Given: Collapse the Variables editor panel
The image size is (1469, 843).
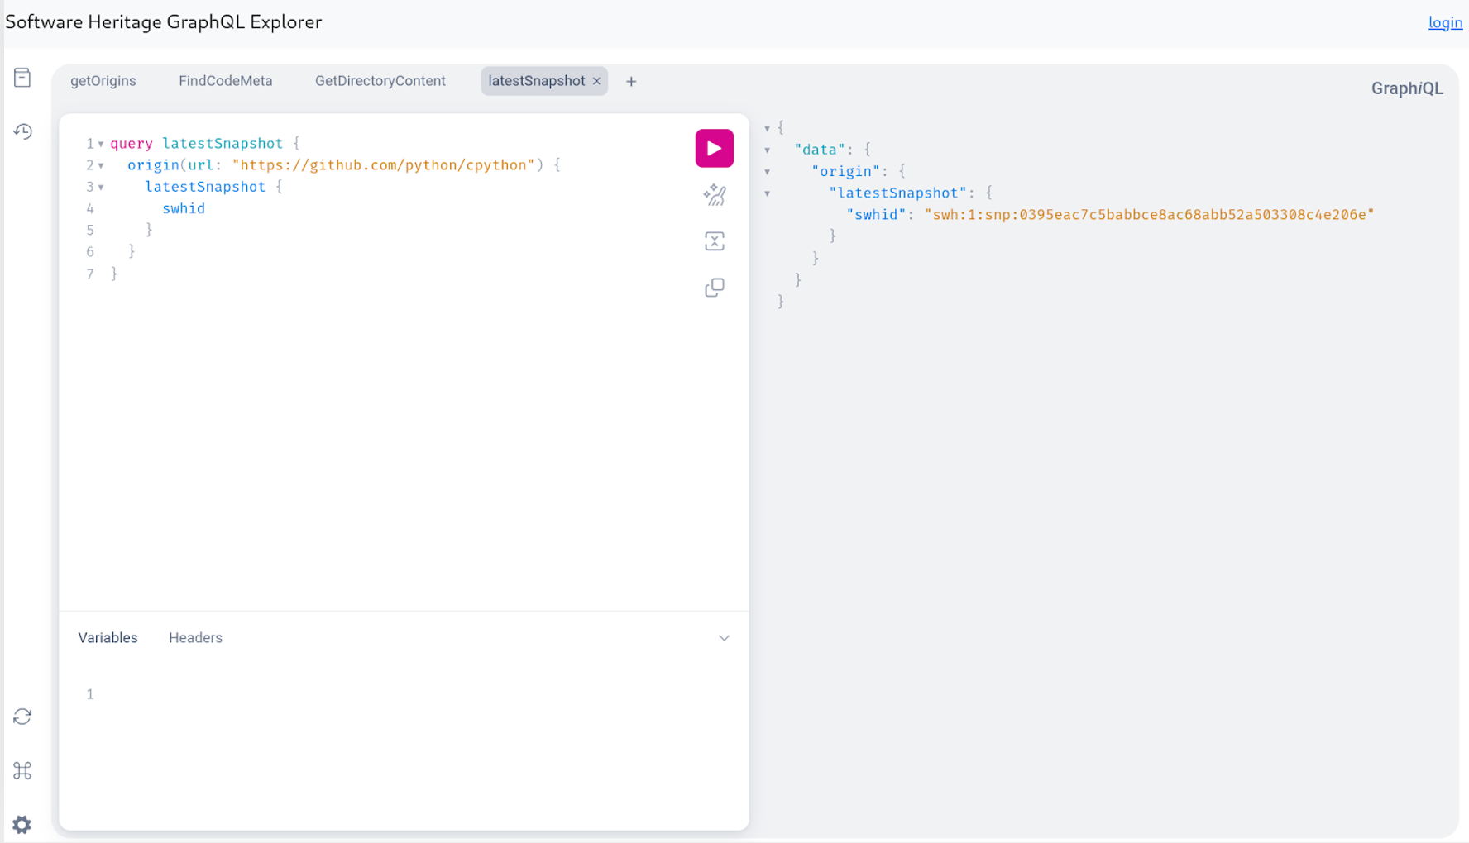Looking at the screenshot, I should pos(725,637).
